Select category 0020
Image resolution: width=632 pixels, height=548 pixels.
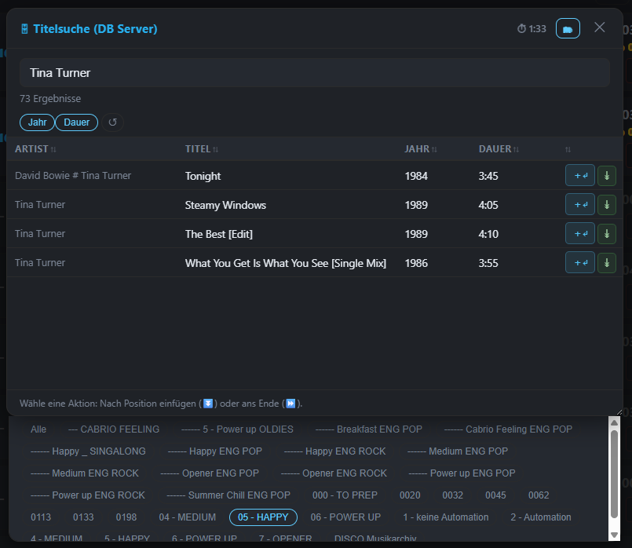pos(410,495)
